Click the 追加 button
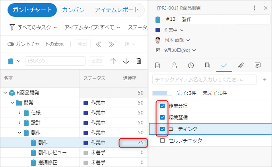 (x=97, y=61)
